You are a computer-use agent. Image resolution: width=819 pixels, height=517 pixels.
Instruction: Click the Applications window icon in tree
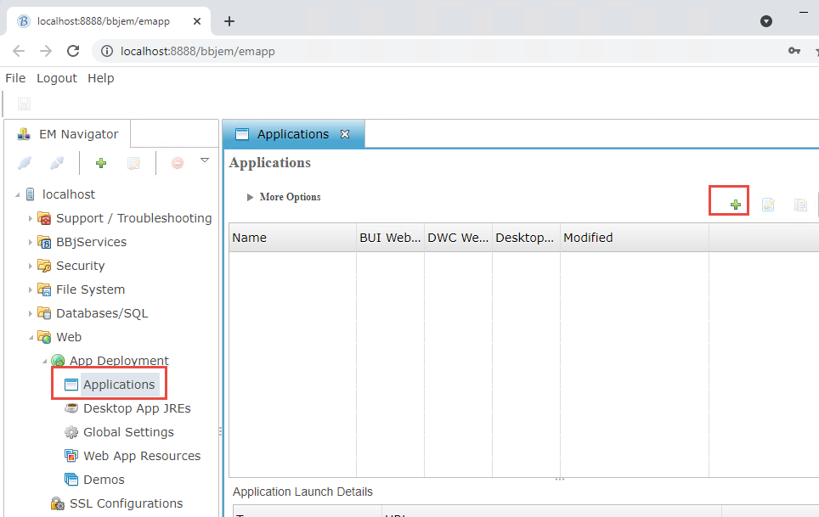tap(71, 385)
